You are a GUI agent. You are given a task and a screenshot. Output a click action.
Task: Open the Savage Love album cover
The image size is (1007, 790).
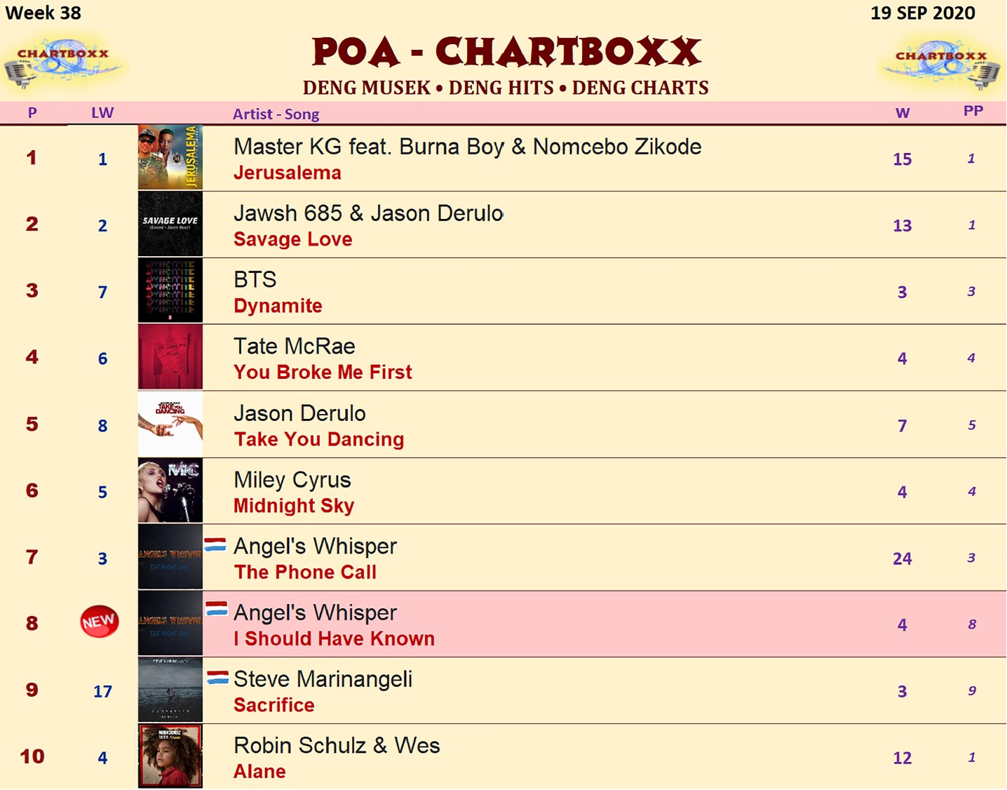click(x=170, y=225)
